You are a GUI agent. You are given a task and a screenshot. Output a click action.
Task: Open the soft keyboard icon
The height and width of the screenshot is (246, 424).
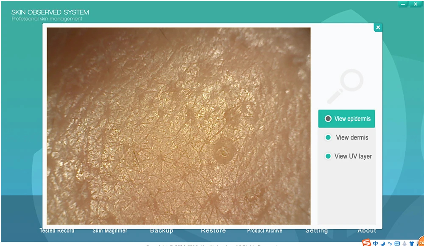click(397, 243)
